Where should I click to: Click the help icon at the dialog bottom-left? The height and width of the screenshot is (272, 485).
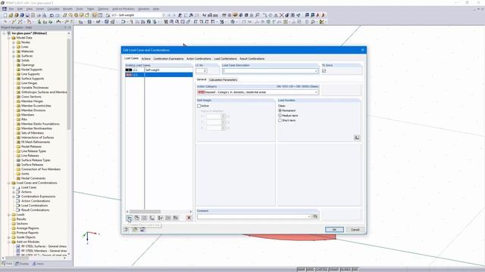127,230
